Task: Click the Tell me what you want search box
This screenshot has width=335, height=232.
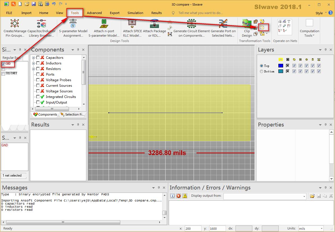Action: [x=200, y=13]
